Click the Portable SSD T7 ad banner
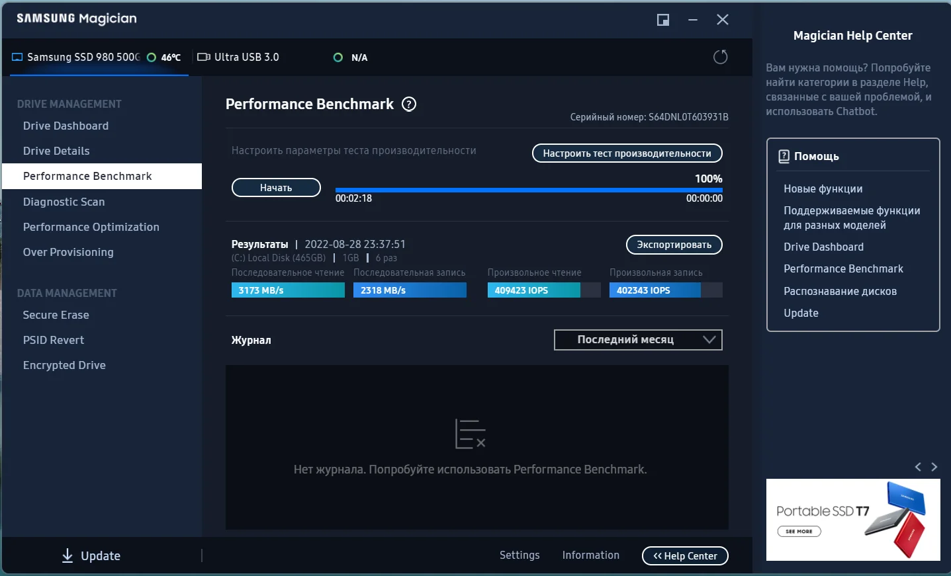 click(x=853, y=520)
